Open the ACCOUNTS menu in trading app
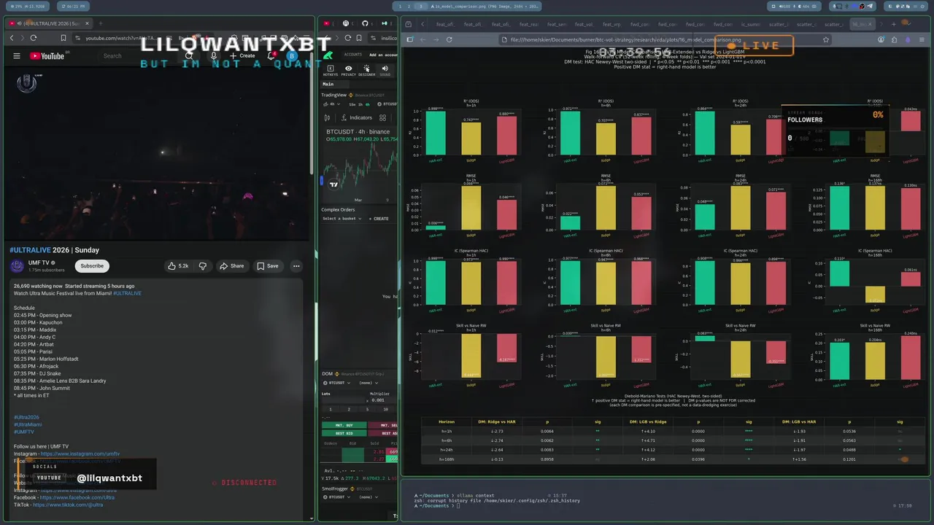This screenshot has height=525, width=934. [353, 55]
